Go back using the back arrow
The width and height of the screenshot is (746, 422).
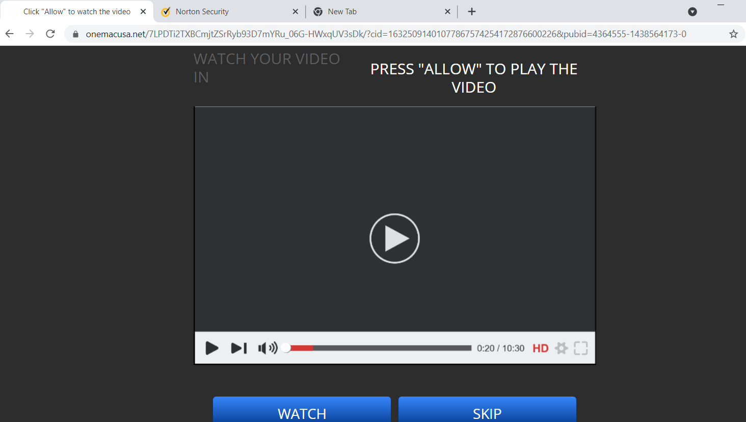click(x=10, y=34)
